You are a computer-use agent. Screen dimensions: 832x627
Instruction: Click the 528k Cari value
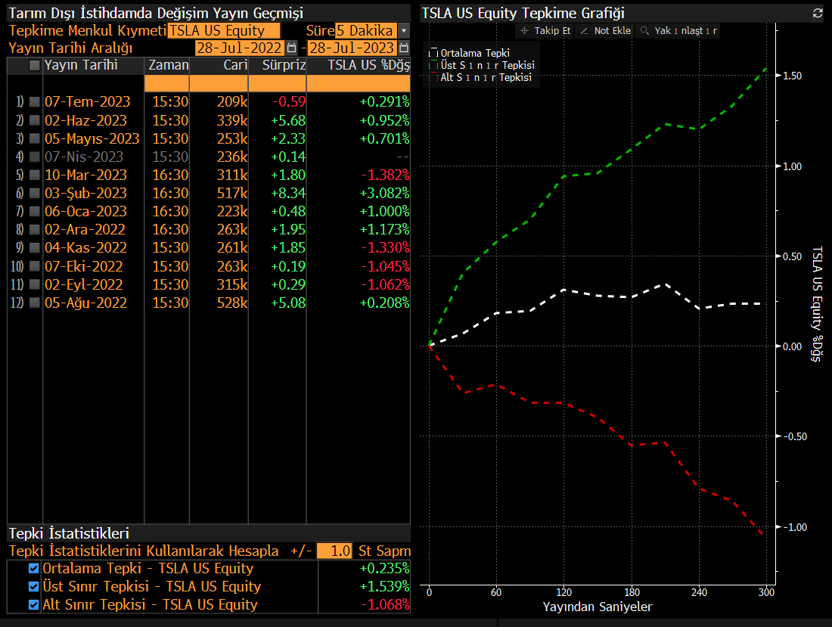(232, 303)
